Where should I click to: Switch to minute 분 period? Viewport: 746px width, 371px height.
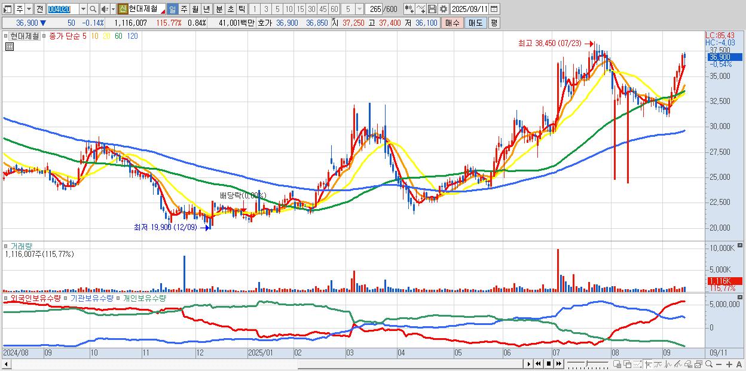(x=219, y=9)
